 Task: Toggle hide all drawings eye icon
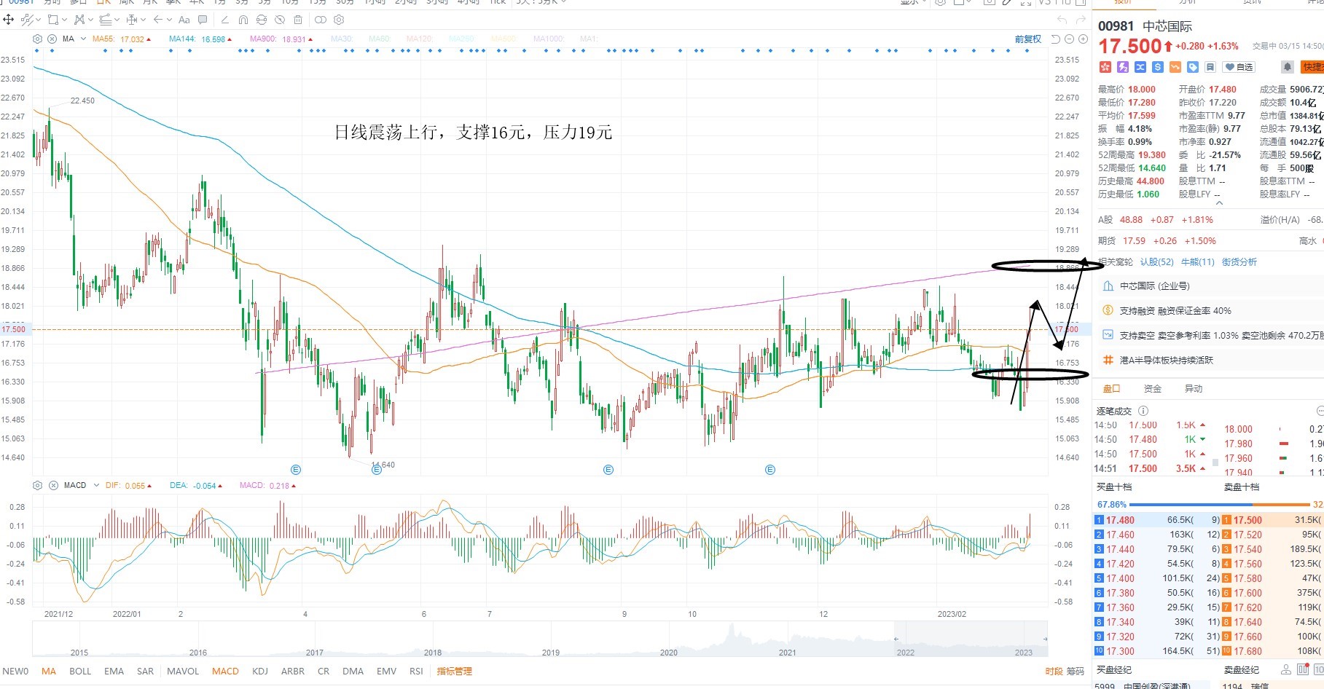tap(280, 20)
